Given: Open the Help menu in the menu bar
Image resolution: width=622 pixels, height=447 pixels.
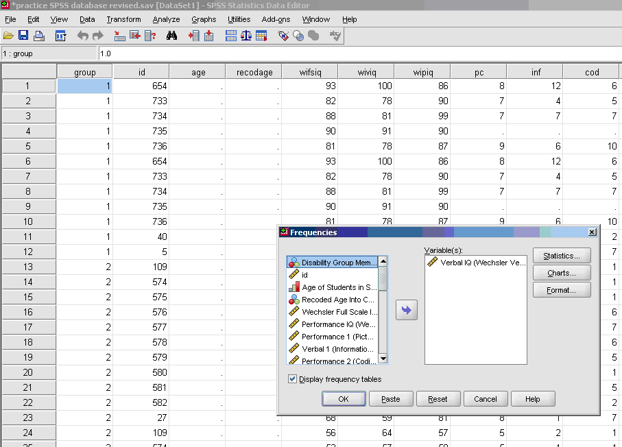Looking at the screenshot, I should coord(350,19).
